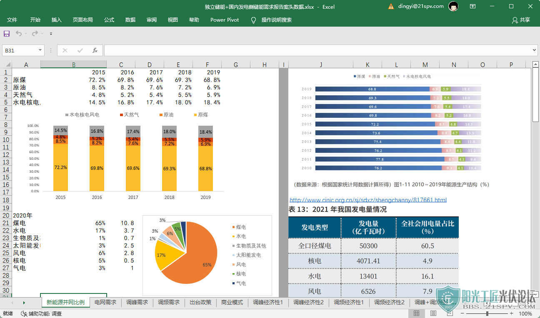Open the 文件 menu
Screen dimensions: 540x318
tap(12, 20)
